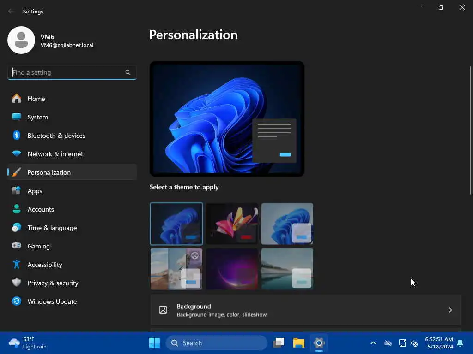Click the Time & language clock icon
The image size is (473, 354).
(17, 228)
